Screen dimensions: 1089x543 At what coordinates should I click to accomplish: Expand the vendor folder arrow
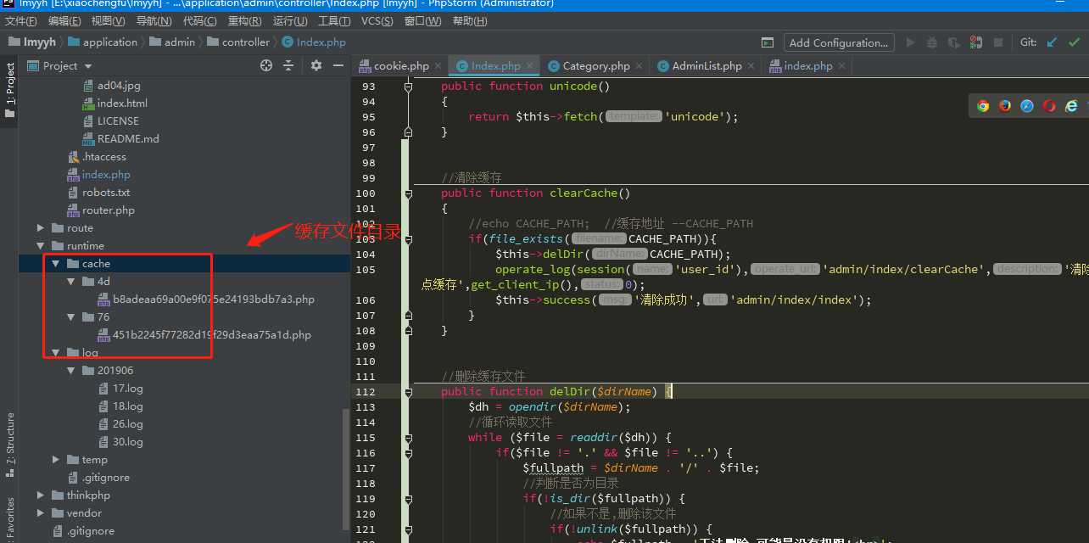[41, 513]
